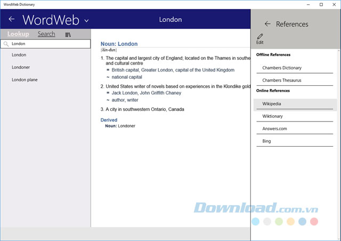The image size is (341, 241).
Task: Open Chambers Dictionary offline reference
Action: coord(295,68)
